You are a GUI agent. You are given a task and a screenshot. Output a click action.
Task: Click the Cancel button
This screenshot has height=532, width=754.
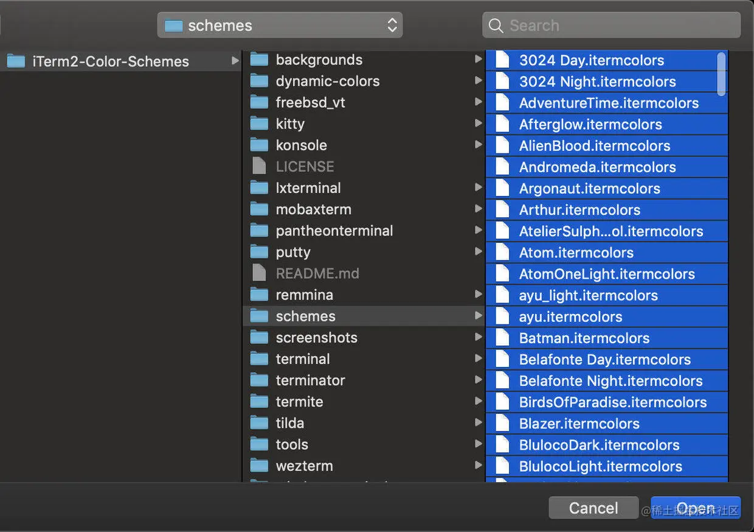(x=593, y=508)
